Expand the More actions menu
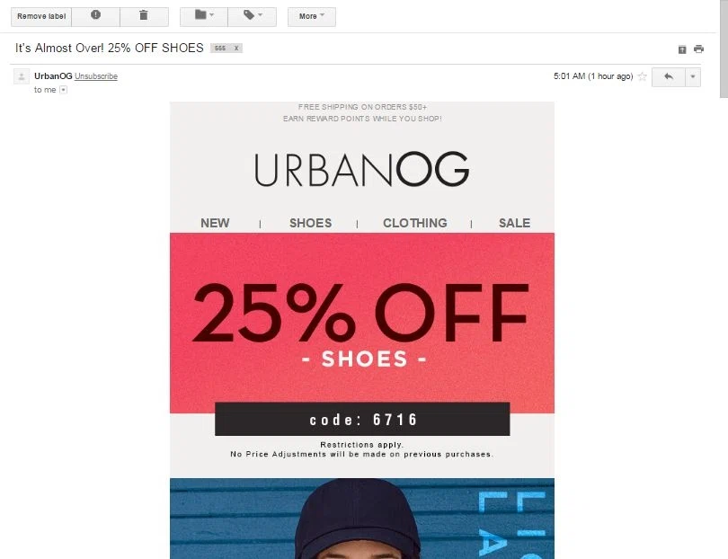 pyautogui.click(x=312, y=16)
